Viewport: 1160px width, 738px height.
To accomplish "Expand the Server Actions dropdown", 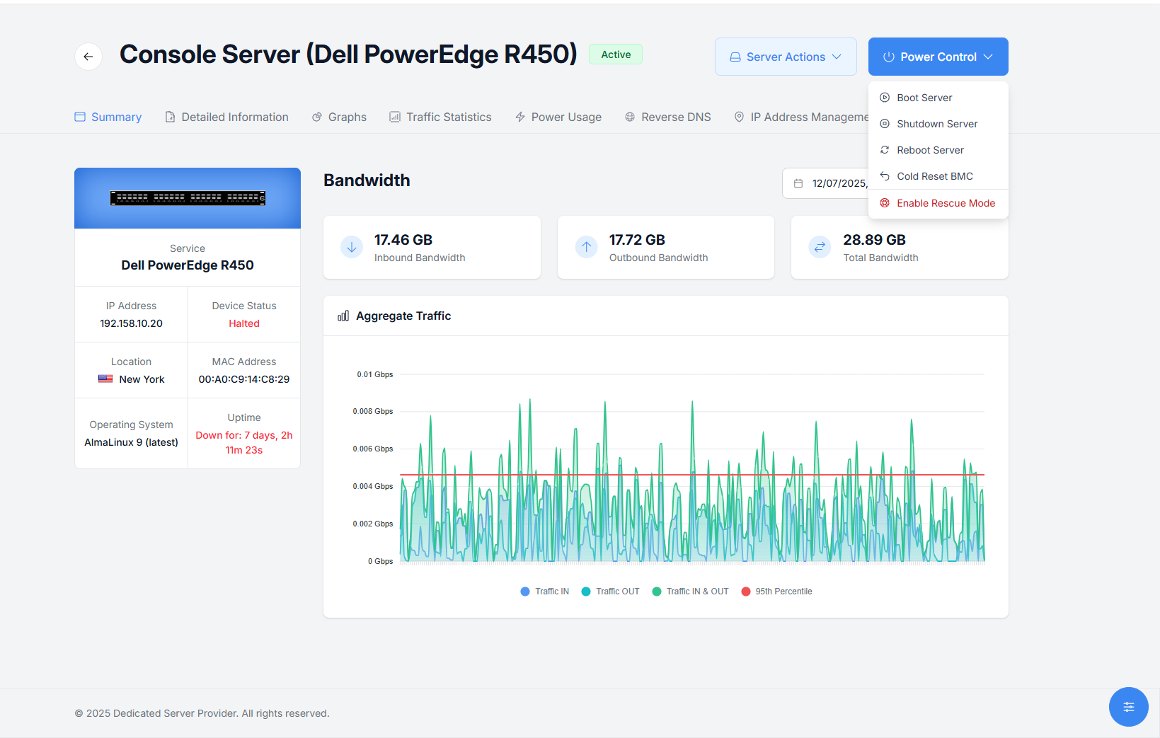I will 786,57.
